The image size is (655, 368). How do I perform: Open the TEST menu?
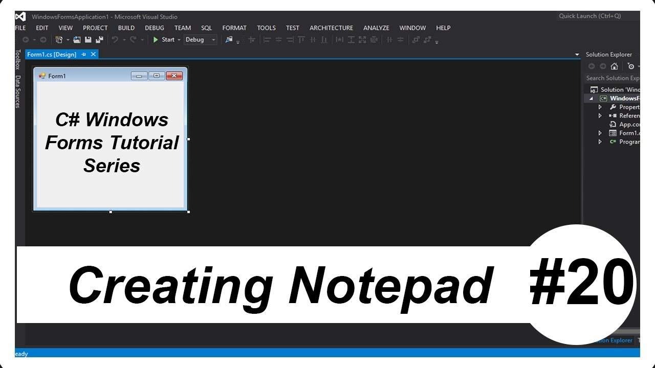pyautogui.click(x=292, y=28)
